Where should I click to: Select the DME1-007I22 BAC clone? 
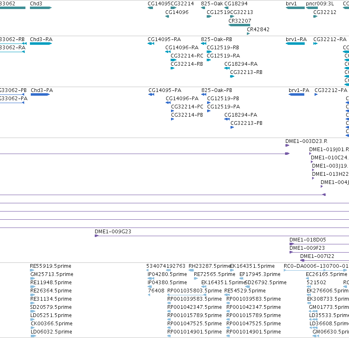(325, 261)
